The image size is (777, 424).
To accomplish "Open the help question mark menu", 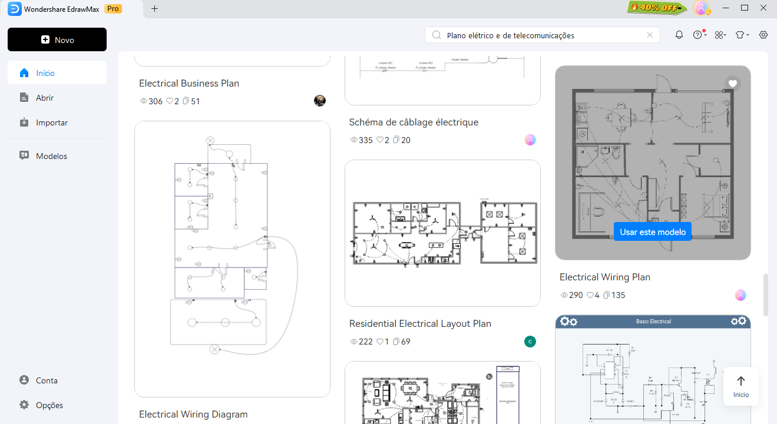I will 698,35.
